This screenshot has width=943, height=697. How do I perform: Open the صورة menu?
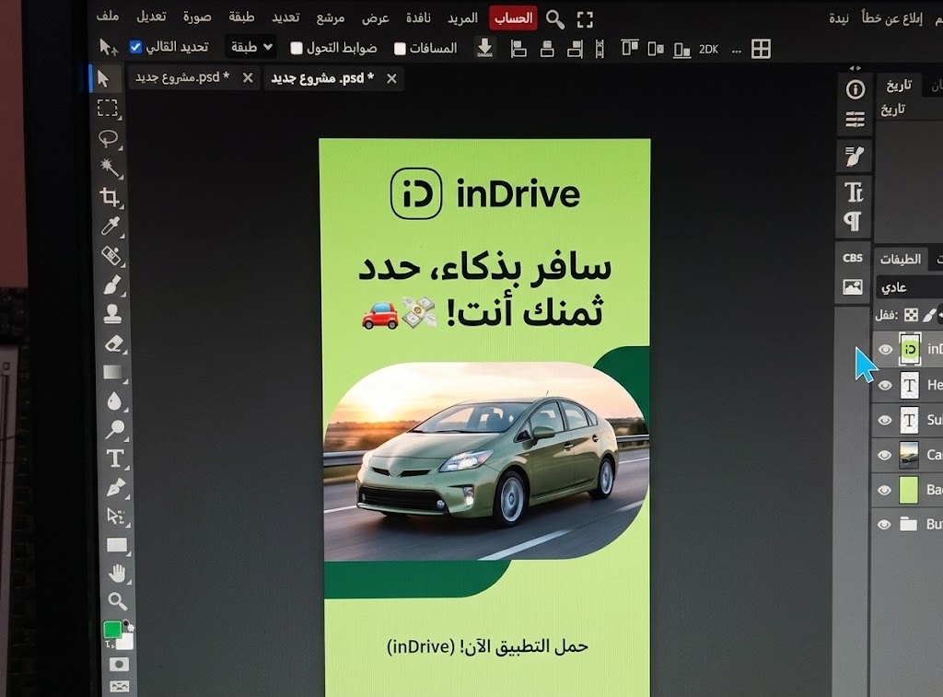tap(197, 17)
